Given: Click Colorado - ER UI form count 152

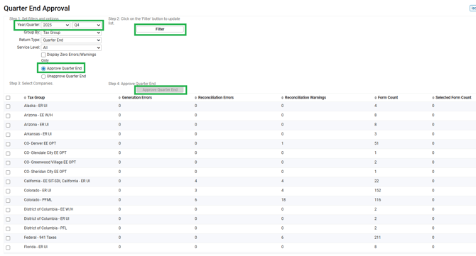Looking at the screenshot, I should pos(378,190).
